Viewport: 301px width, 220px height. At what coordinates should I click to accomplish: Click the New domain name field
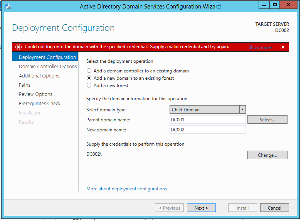click(207, 129)
